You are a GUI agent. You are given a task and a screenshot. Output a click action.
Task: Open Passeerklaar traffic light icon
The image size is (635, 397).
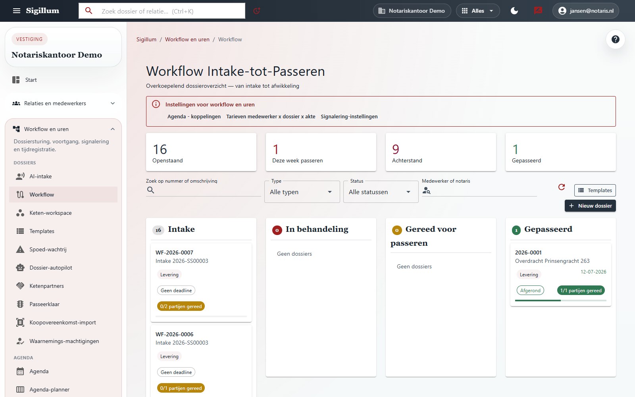(x=20, y=304)
